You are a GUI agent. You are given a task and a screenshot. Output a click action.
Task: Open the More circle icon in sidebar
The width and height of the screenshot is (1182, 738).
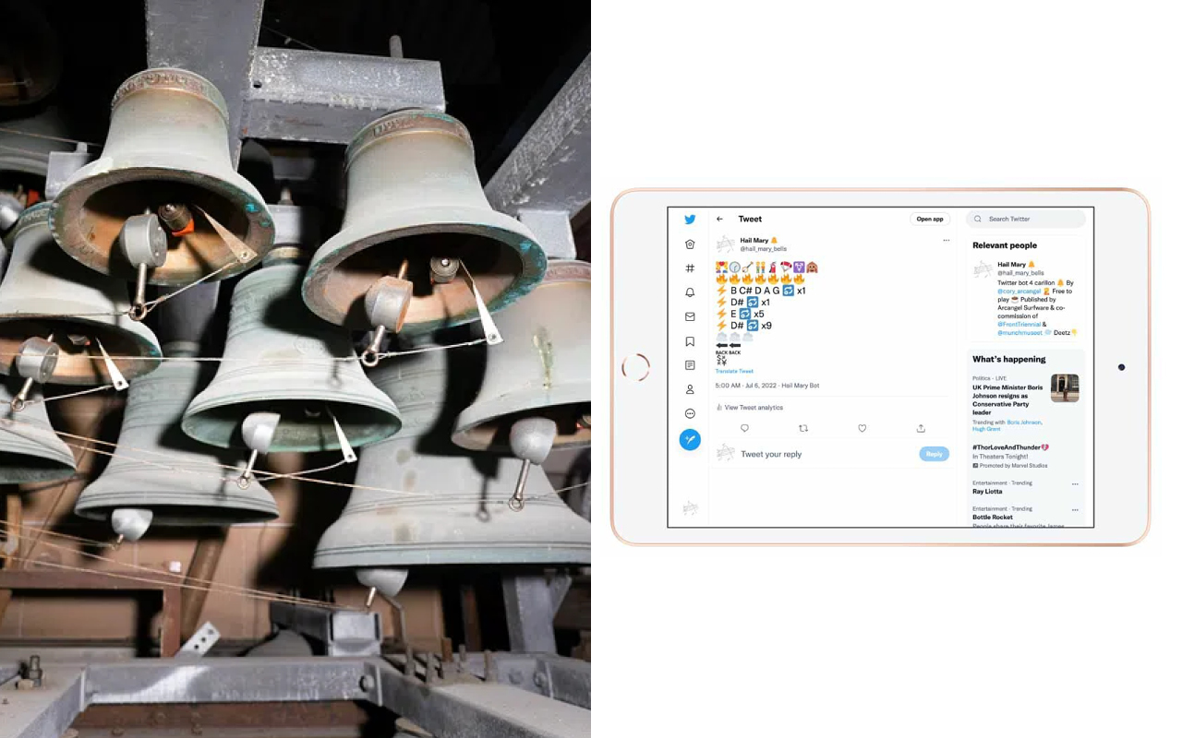point(690,413)
